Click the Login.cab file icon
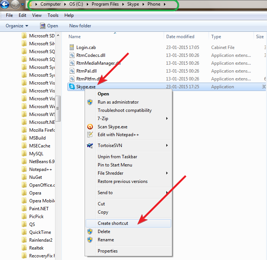This screenshot has width=267, height=260. pos(72,47)
